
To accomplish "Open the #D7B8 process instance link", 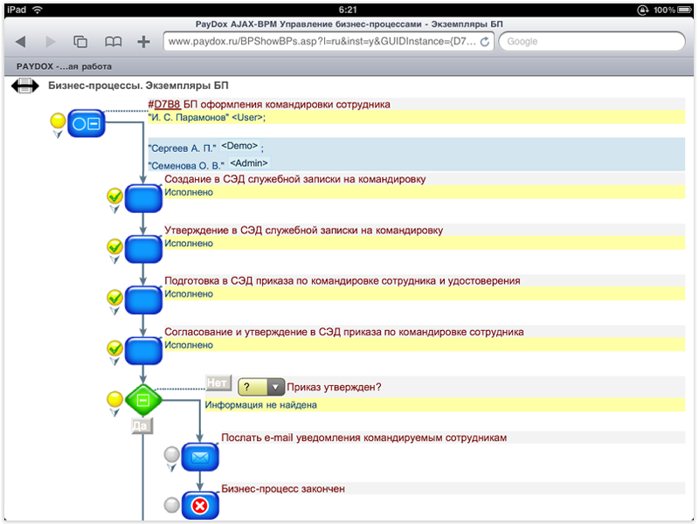I will coord(167,104).
